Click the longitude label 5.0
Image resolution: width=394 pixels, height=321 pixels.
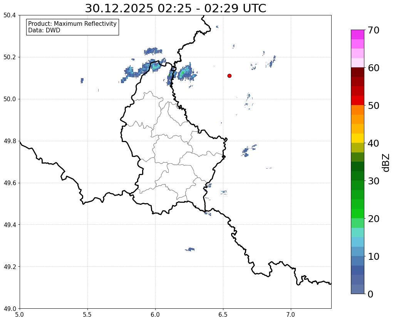[x=20, y=314]
